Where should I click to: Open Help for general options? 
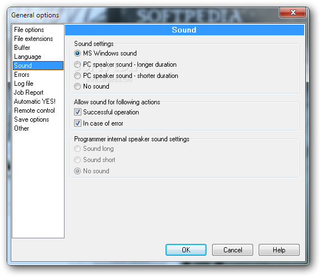279,250
